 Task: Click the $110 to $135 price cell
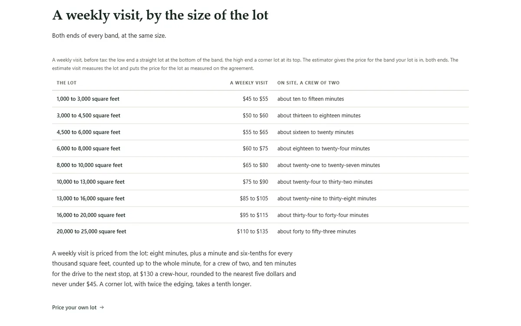(253, 232)
